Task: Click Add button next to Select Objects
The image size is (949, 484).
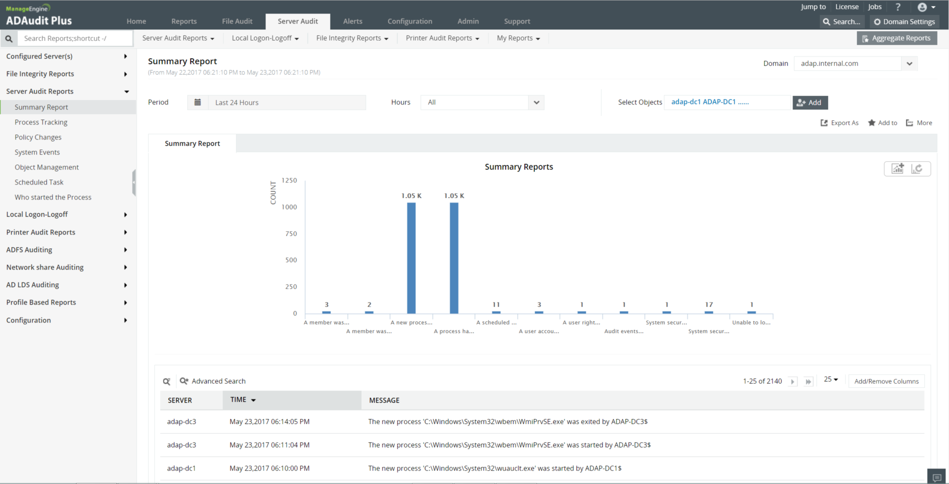Action: tap(809, 102)
